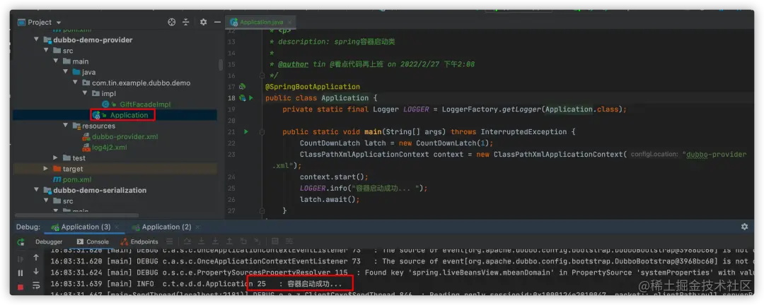
Task: Click the Project panel vertical scrollbar
Action: click(x=220, y=65)
